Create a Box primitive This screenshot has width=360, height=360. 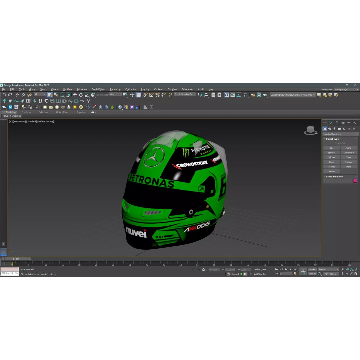click(x=331, y=148)
